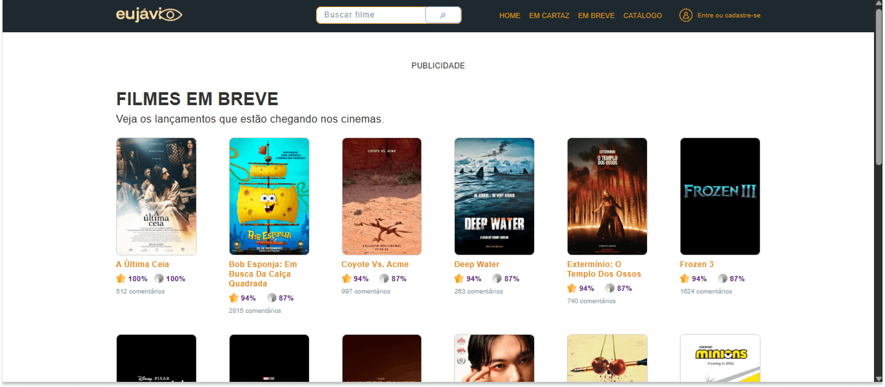Click the grey audience icon under Extermínio
885x387 pixels.
tap(610, 288)
